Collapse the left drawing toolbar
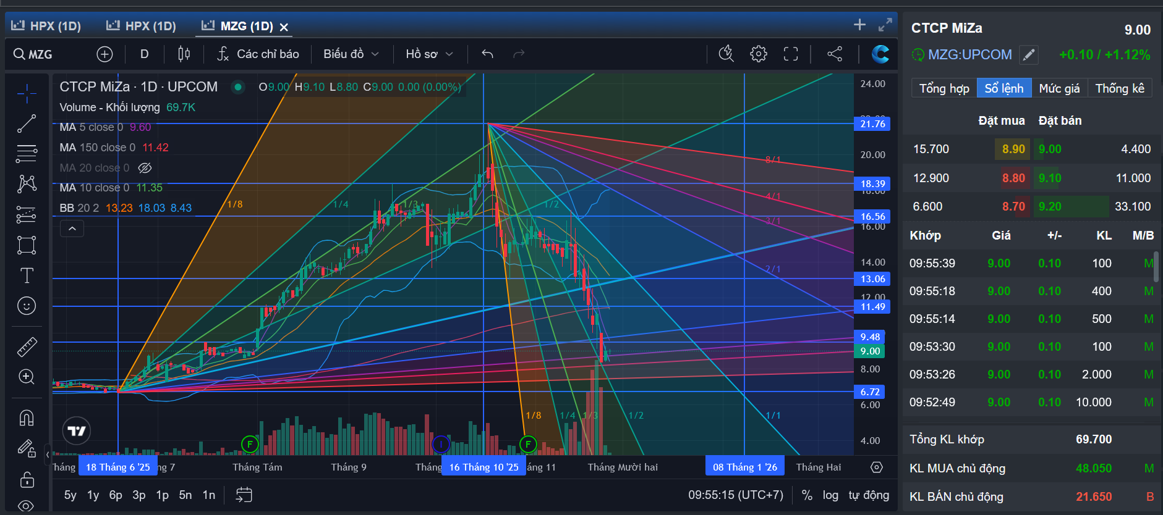This screenshot has height=515, width=1163. coord(48,456)
